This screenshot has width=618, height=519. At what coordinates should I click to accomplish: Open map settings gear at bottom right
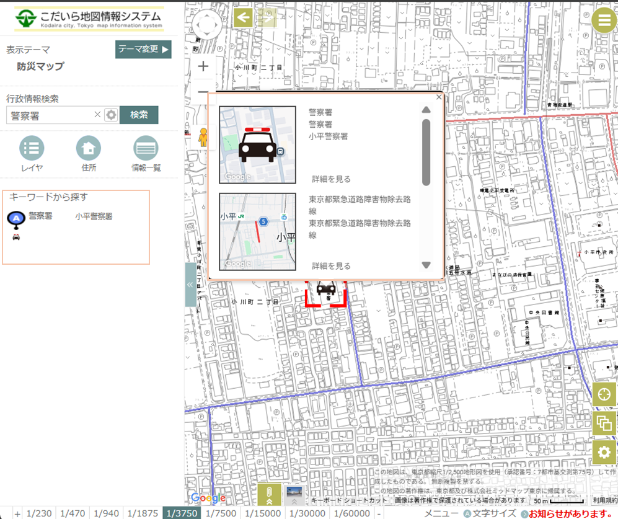pos(604,453)
